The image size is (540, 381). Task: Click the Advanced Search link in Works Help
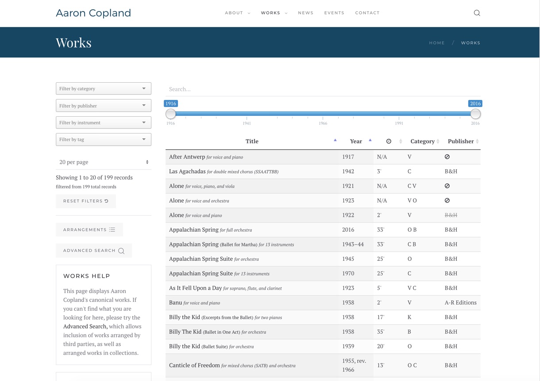85,326
